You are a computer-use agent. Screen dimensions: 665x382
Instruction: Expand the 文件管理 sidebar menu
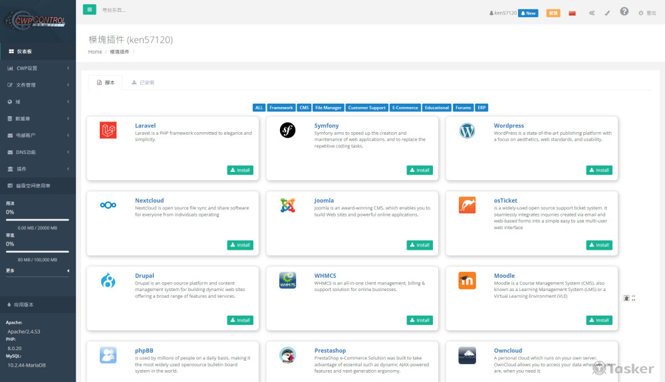(38, 85)
